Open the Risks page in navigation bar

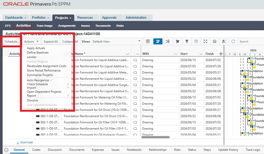(x=120, y=26)
